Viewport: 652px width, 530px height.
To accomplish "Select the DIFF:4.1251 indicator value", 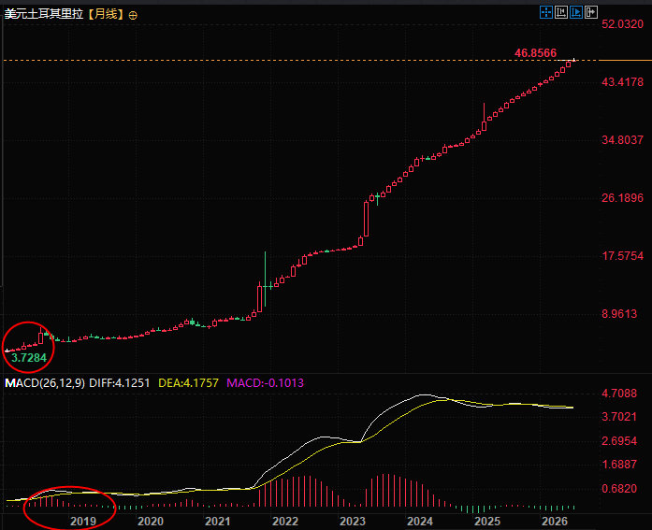I will pos(120,383).
